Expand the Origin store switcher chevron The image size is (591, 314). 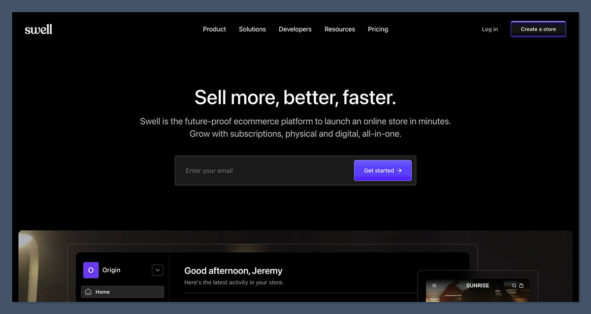pos(158,270)
